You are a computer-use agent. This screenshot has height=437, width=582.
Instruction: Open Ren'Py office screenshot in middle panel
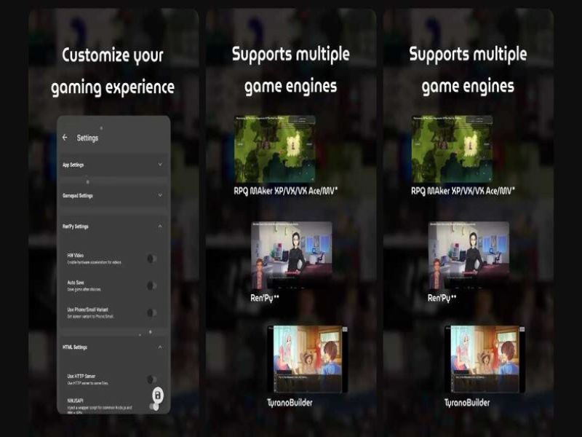[x=292, y=256]
